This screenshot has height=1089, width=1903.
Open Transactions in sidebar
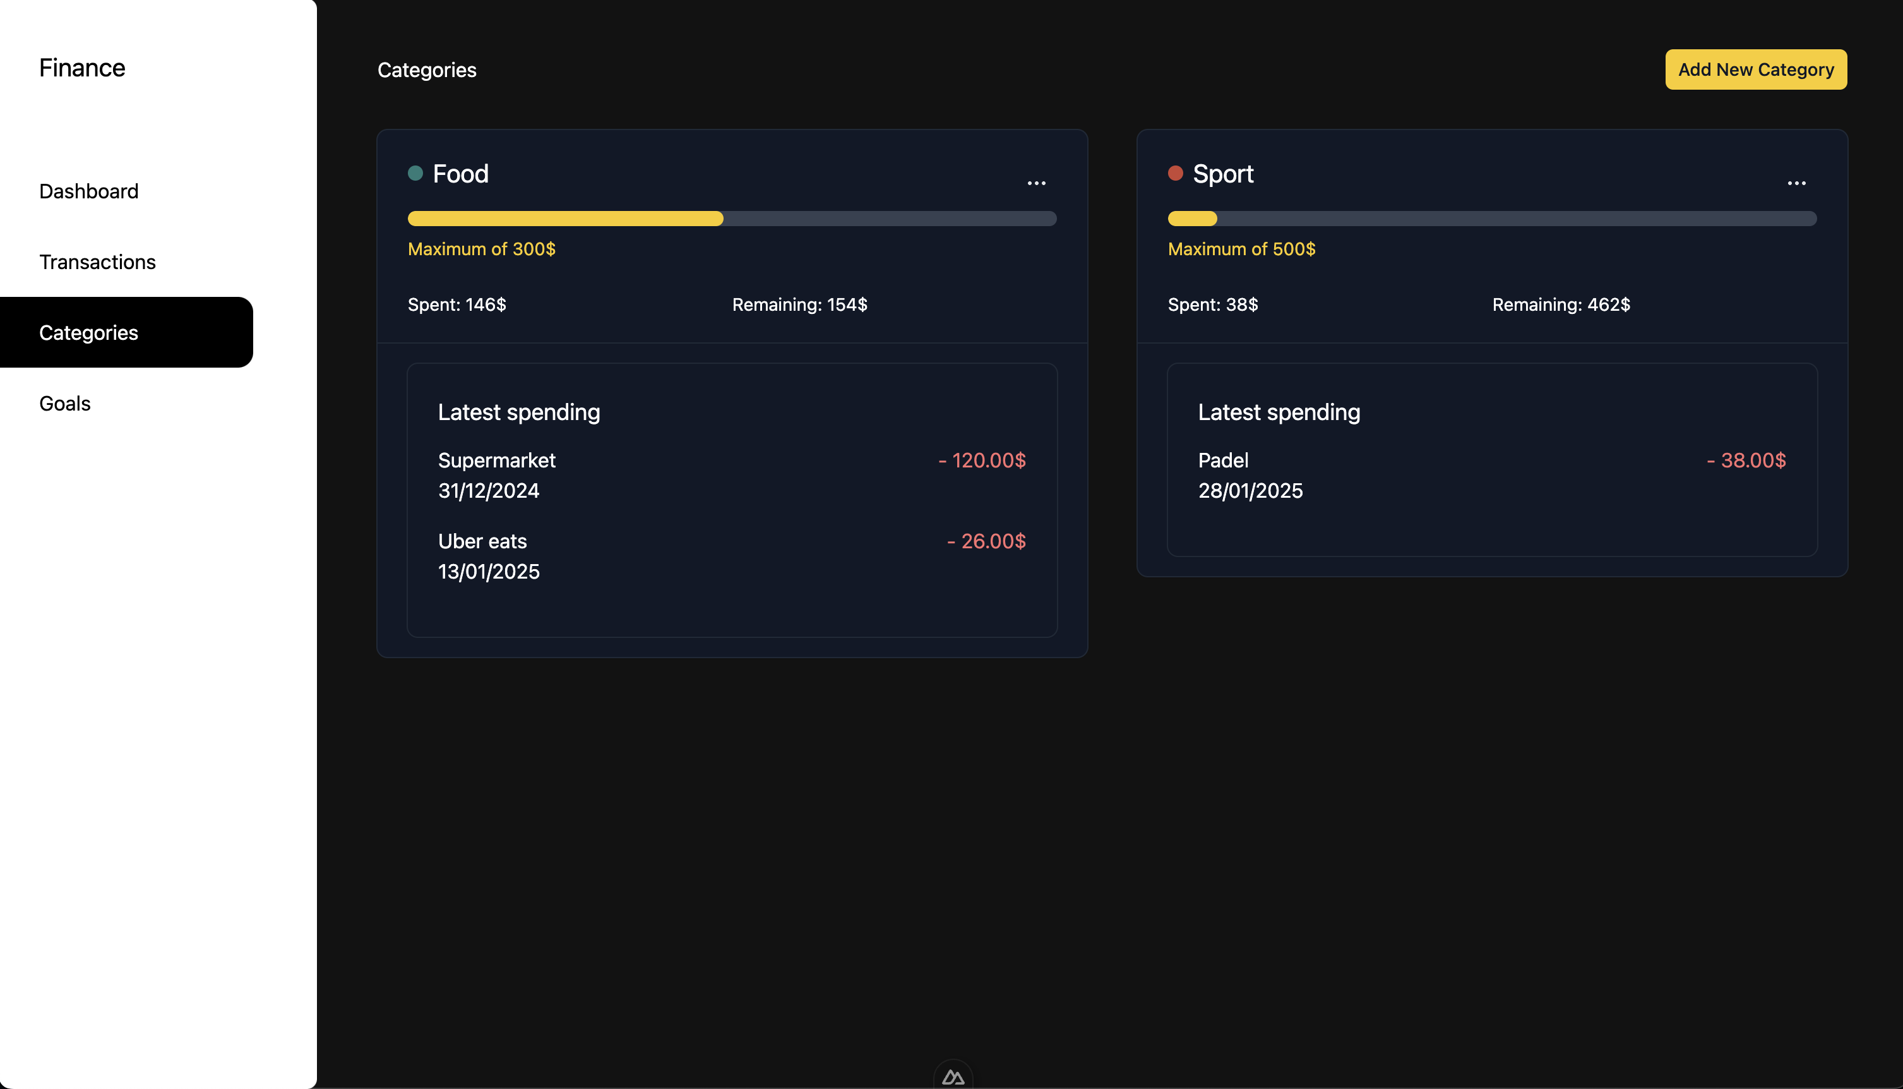click(x=97, y=262)
